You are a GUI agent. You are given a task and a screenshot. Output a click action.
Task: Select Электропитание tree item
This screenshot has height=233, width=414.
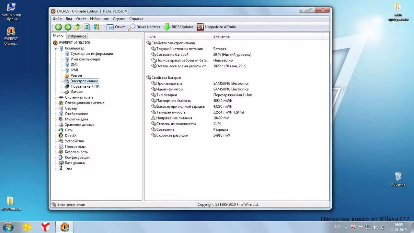point(84,81)
